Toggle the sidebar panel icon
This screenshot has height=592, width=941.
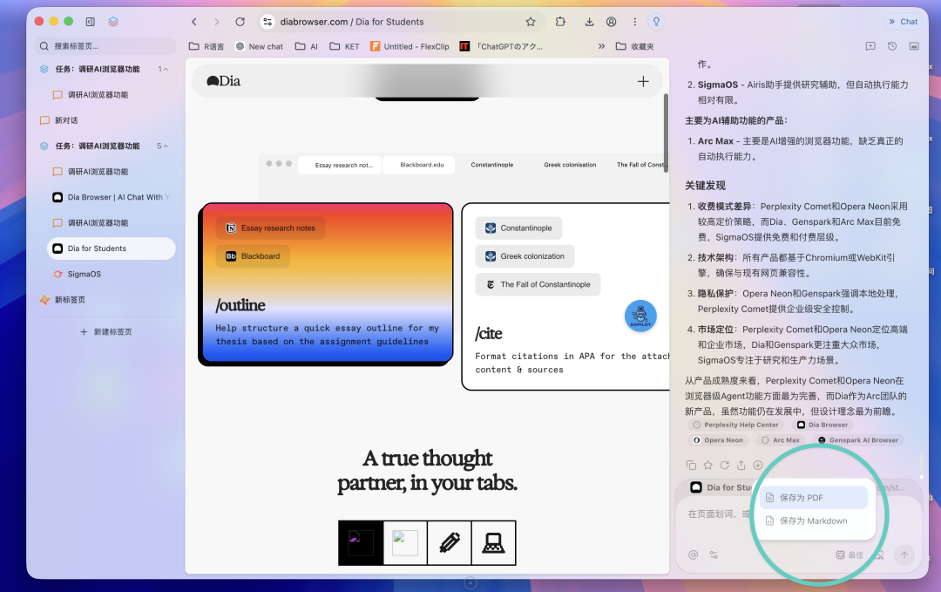point(90,22)
